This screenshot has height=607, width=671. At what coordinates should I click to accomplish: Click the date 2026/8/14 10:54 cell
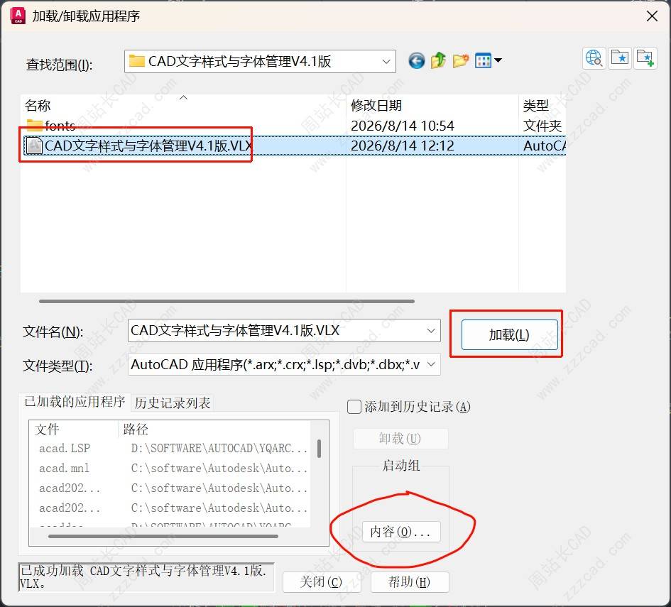pos(403,126)
